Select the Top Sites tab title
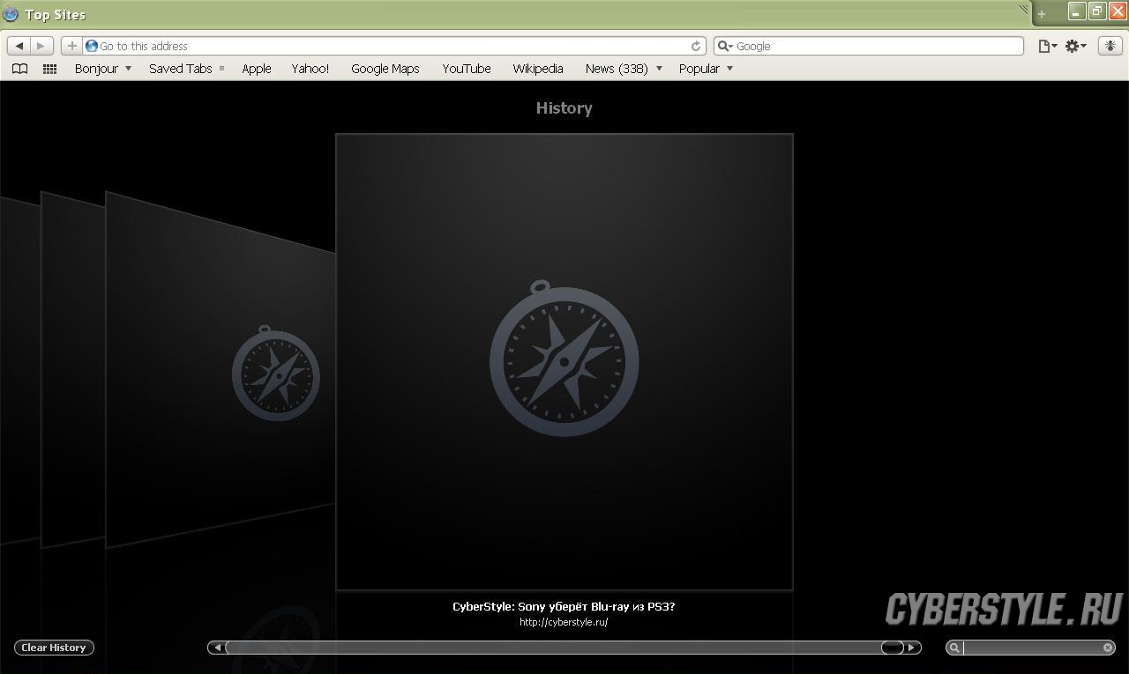1129x674 pixels. [x=55, y=15]
